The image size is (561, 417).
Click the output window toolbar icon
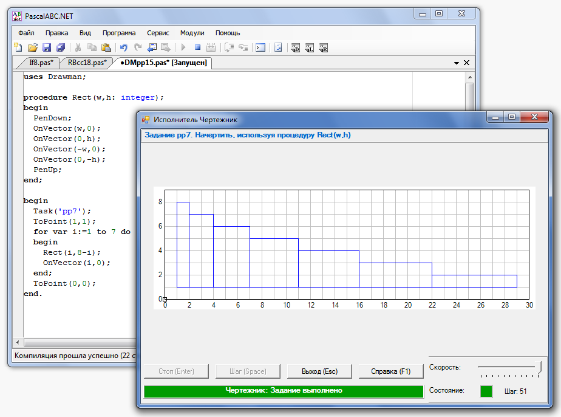click(260, 47)
